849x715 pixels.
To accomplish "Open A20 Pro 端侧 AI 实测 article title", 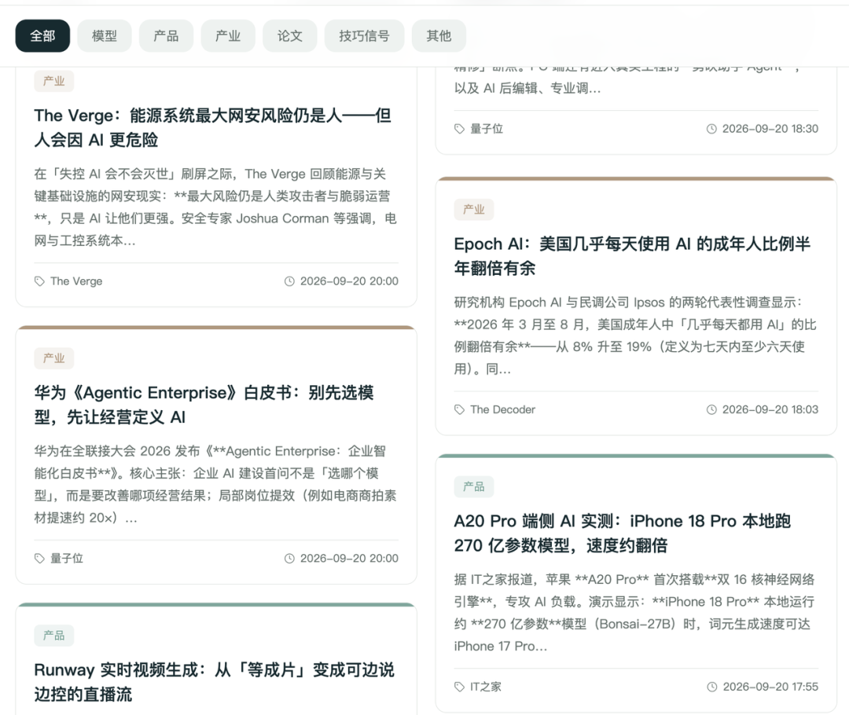I will 622,533.
